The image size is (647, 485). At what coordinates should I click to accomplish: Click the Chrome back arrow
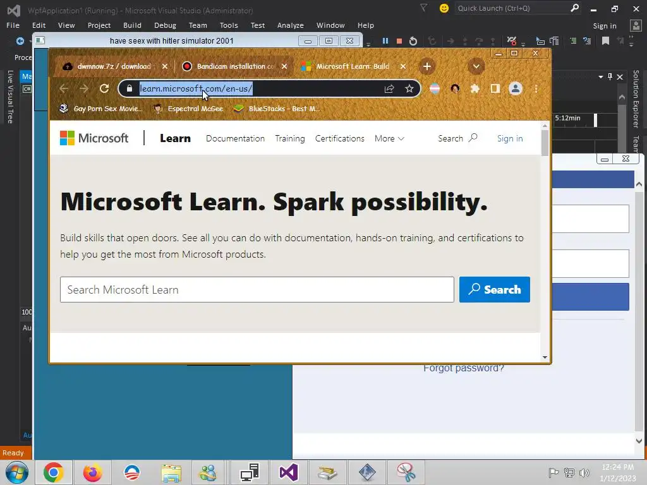64,88
